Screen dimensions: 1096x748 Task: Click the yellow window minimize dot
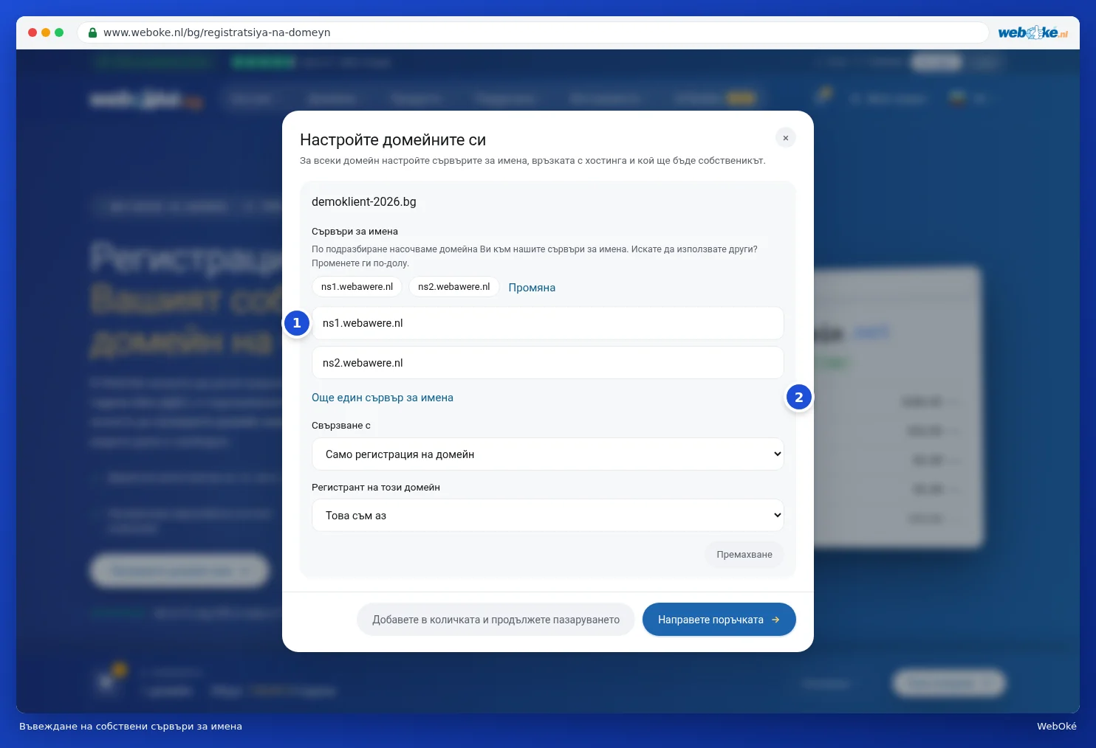46,32
